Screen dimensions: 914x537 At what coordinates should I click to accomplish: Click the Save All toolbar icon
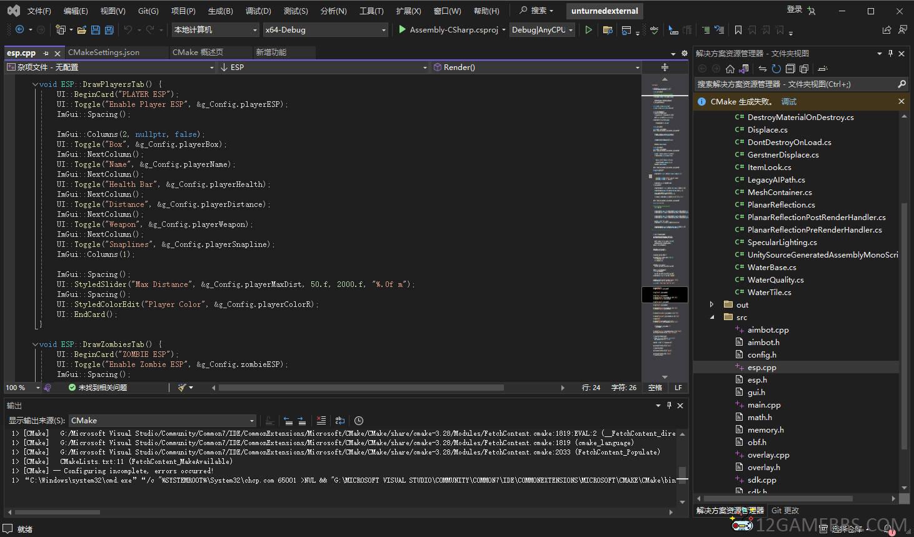click(109, 30)
